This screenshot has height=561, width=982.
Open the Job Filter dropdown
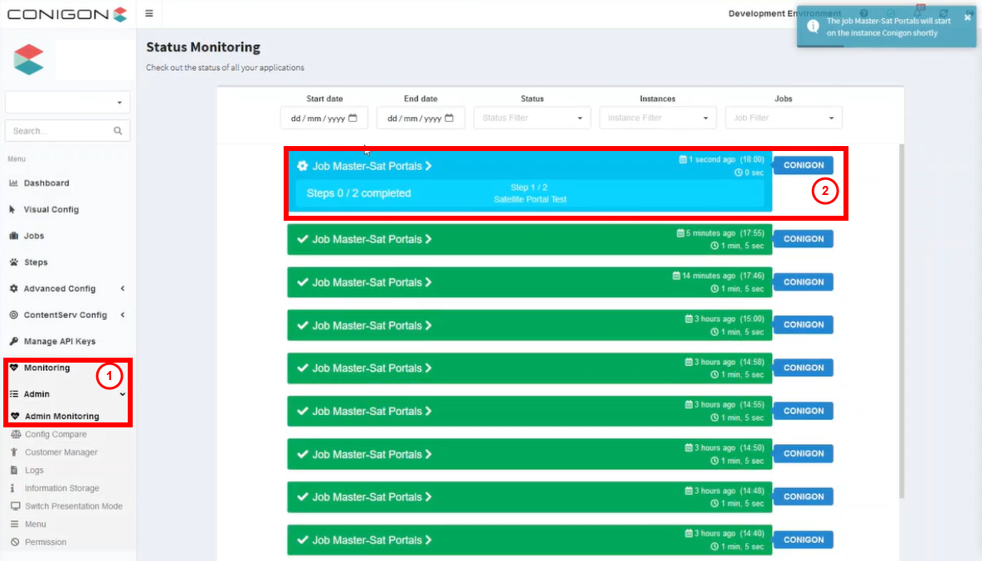[x=783, y=118]
